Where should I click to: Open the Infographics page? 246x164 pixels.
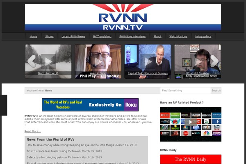[203, 36]
